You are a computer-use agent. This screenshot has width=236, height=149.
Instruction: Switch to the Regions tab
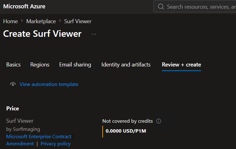[40, 65]
